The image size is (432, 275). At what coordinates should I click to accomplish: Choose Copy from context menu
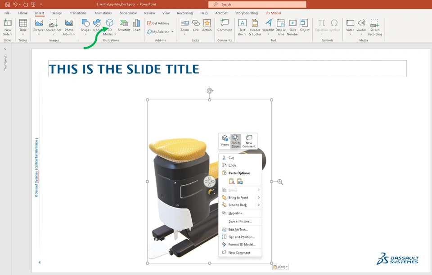pyautogui.click(x=240, y=165)
